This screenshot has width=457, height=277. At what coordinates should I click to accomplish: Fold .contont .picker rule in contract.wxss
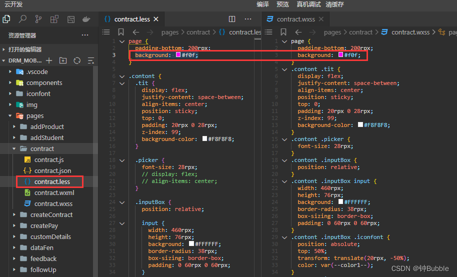coord(284,139)
